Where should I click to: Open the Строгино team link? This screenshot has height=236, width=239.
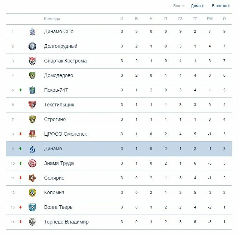(x=55, y=119)
